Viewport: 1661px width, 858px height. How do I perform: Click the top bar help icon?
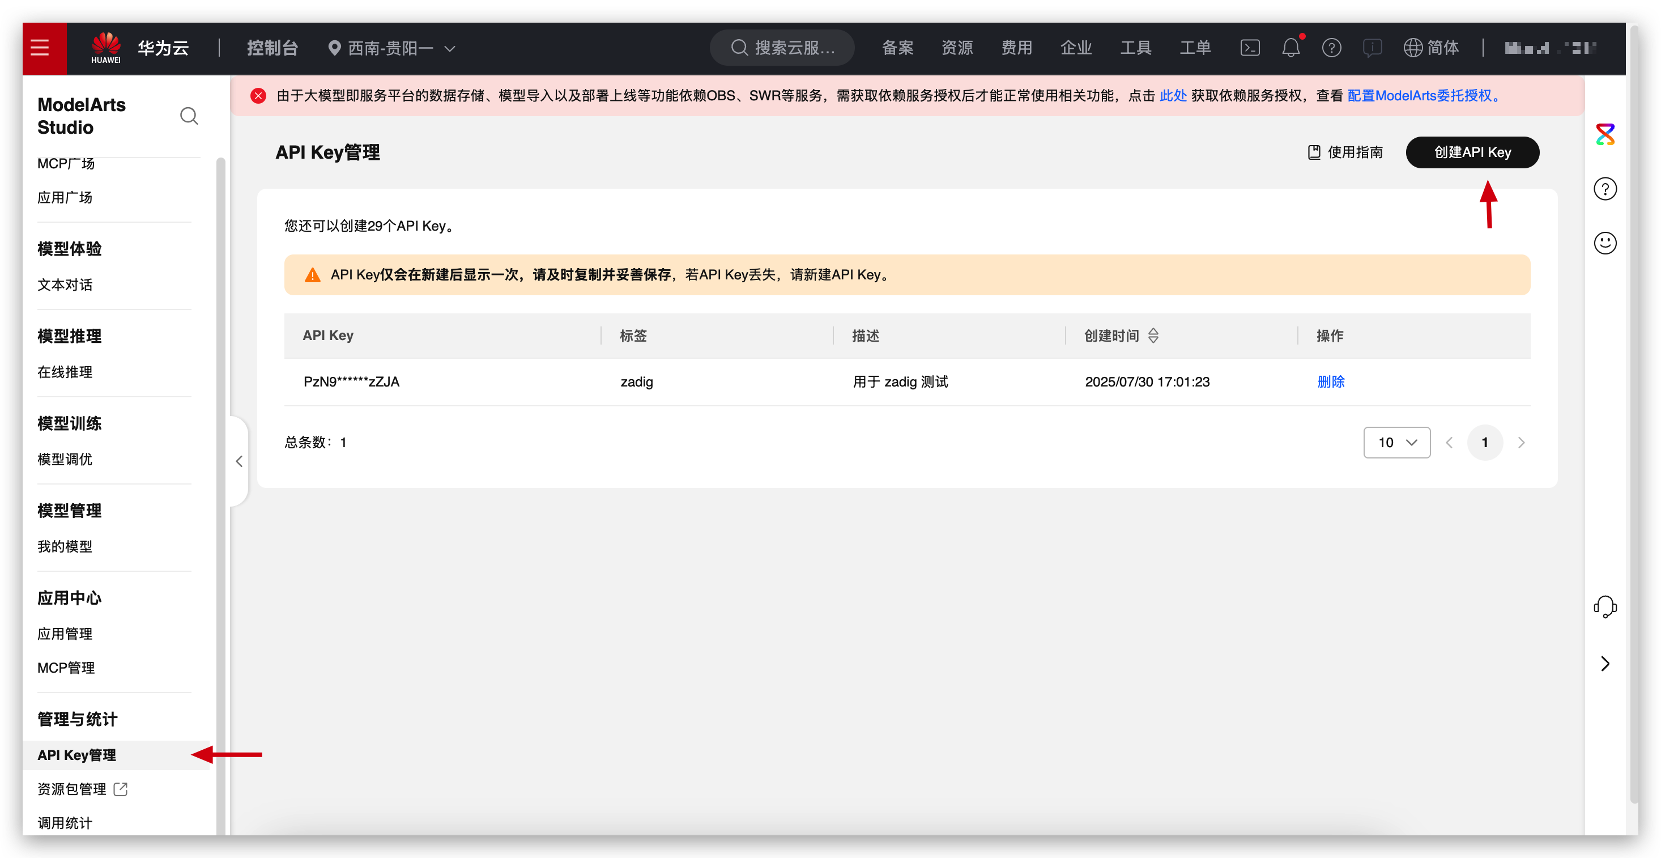point(1331,48)
